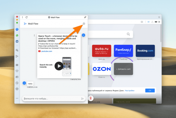Viewport: 176px width, 118px height.
Task: Click the Hello message bubble
Action: pos(30,84)
